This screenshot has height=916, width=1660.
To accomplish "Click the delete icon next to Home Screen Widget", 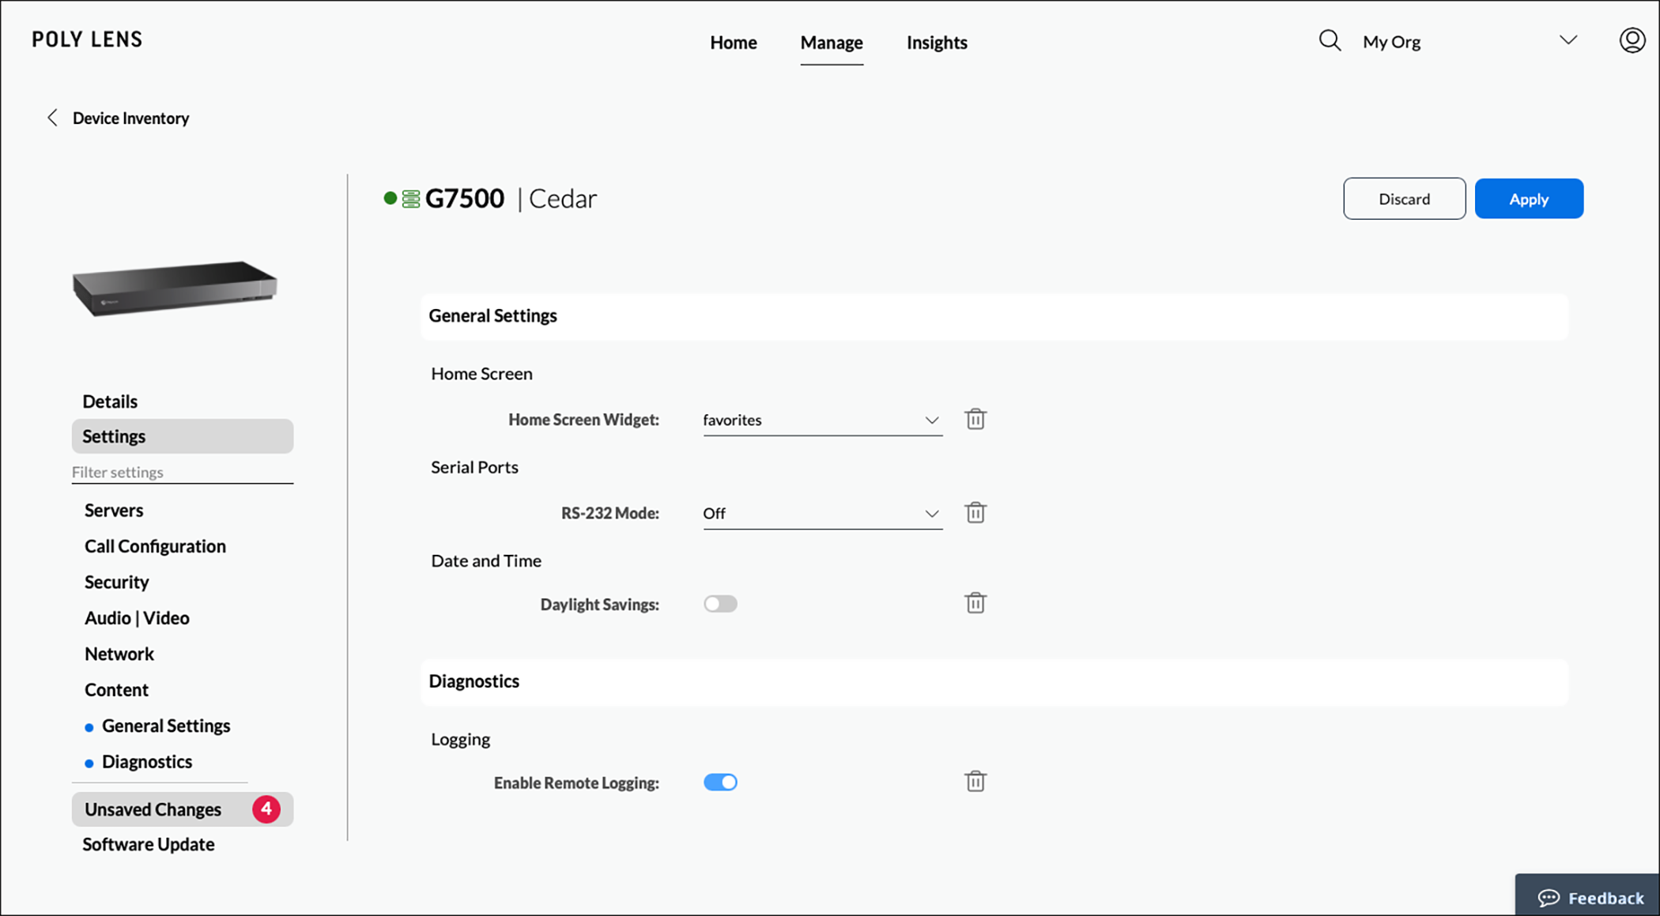I will click(x=975, y=419).
